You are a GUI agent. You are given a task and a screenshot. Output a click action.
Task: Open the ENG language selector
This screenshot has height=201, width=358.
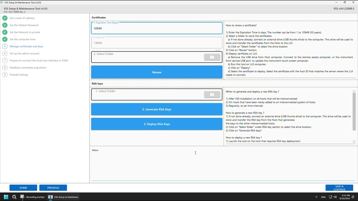323,197
